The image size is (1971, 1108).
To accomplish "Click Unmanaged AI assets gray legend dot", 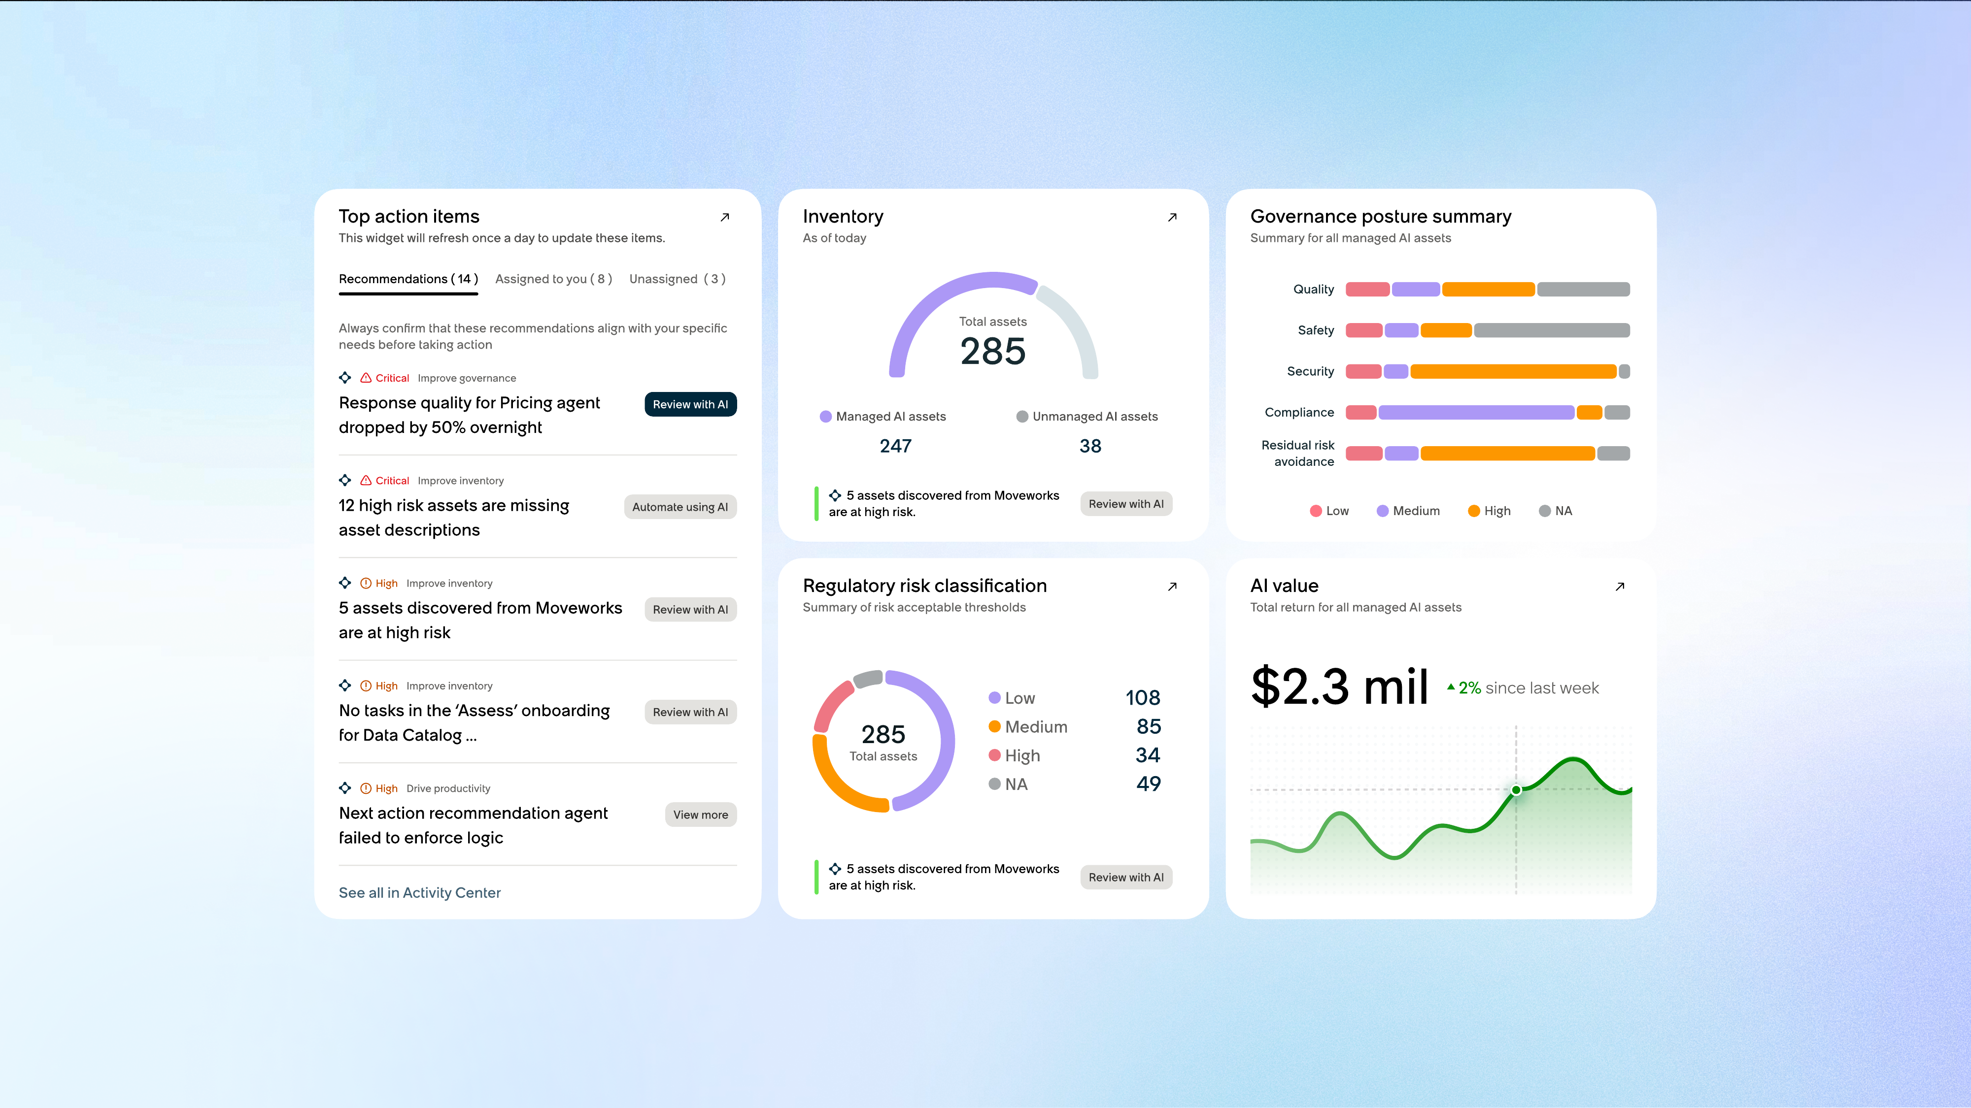I will pyautogui.click(x=1022, y=417).
